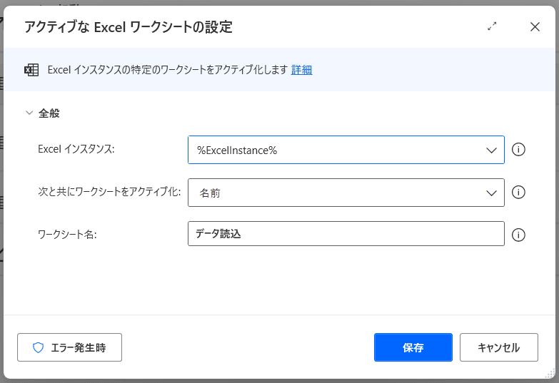559x383 pixels.
Task: Click the Excel icon in info banner
Action: point(31,70)
